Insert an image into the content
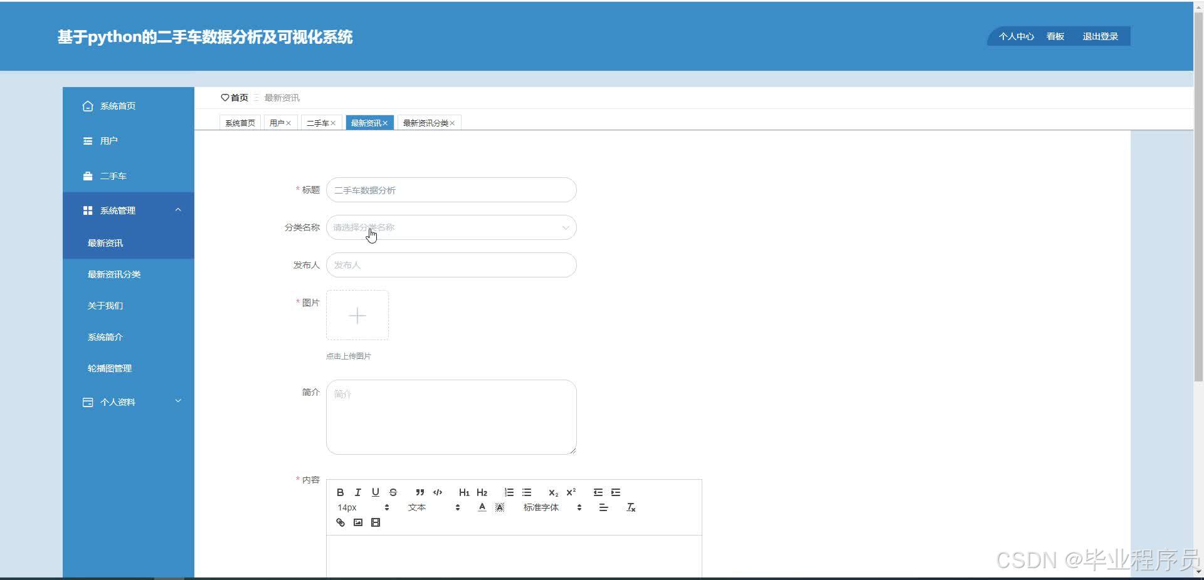1204x580 pixels. [x=358, y=522]
